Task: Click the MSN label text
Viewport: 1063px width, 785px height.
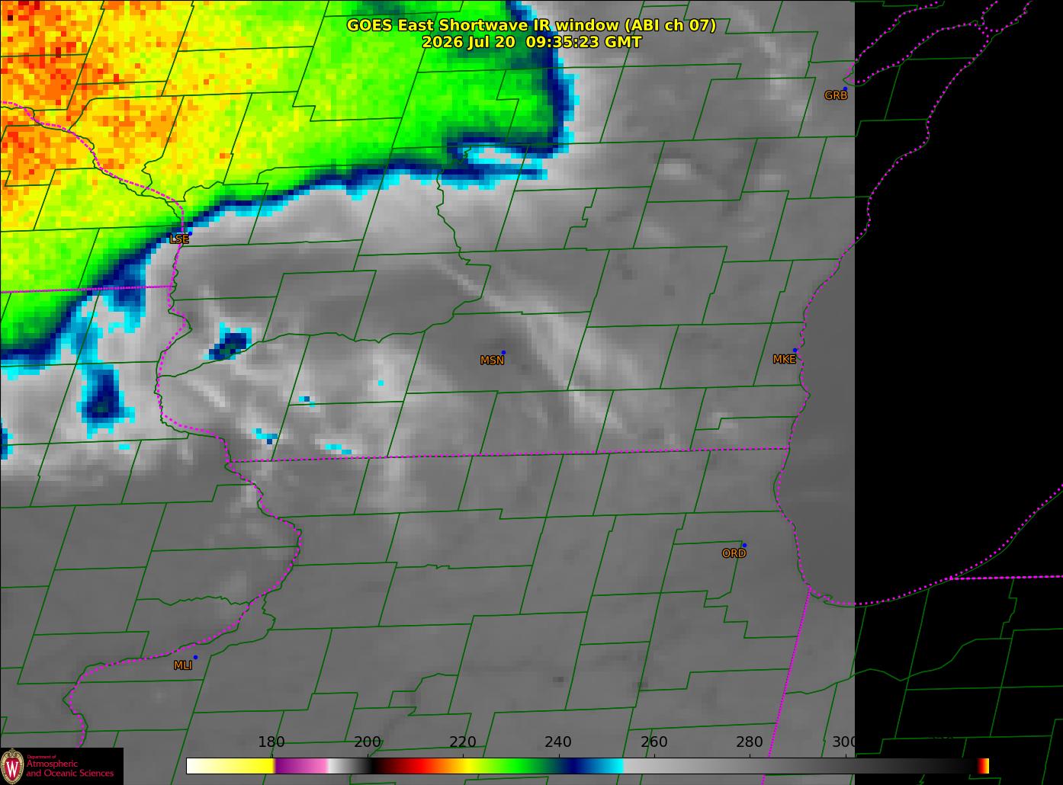Action: point(492,360)
